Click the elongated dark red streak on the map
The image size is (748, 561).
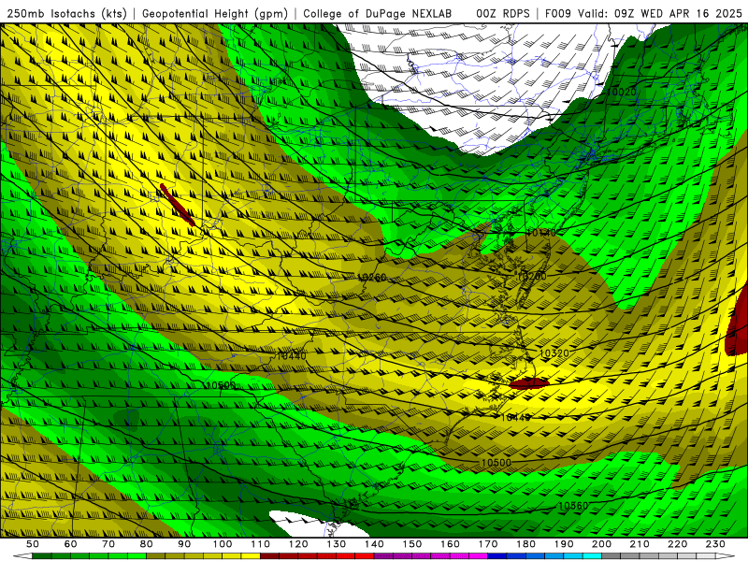[178, 205]
